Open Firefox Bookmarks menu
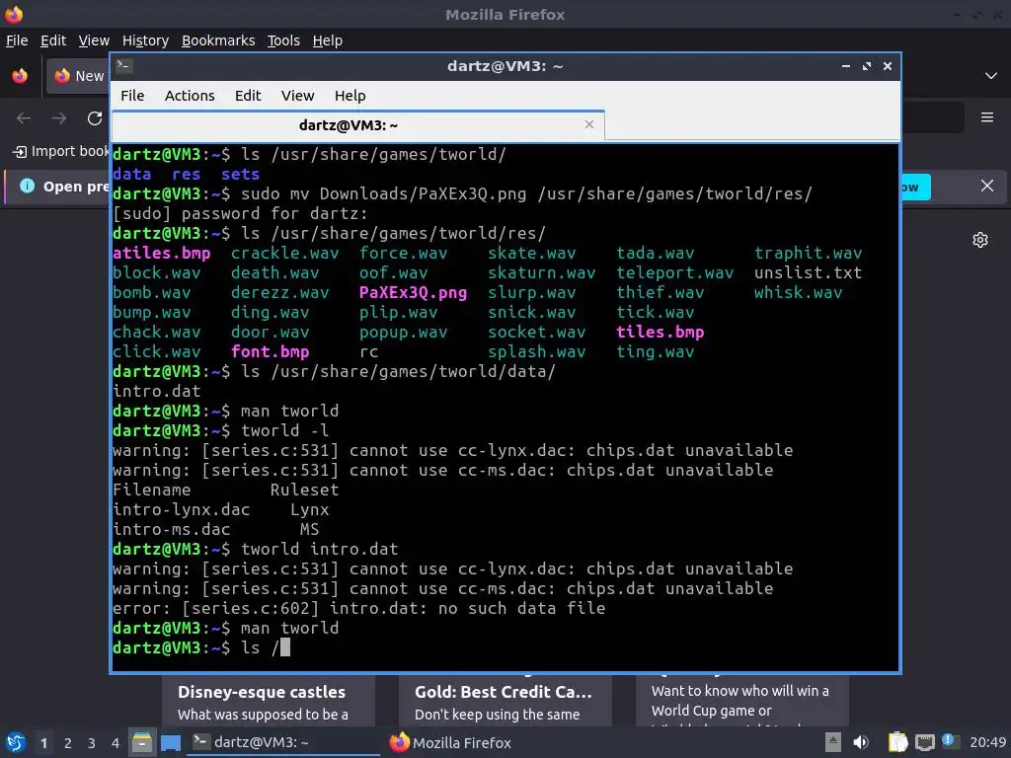 (218, 40)
